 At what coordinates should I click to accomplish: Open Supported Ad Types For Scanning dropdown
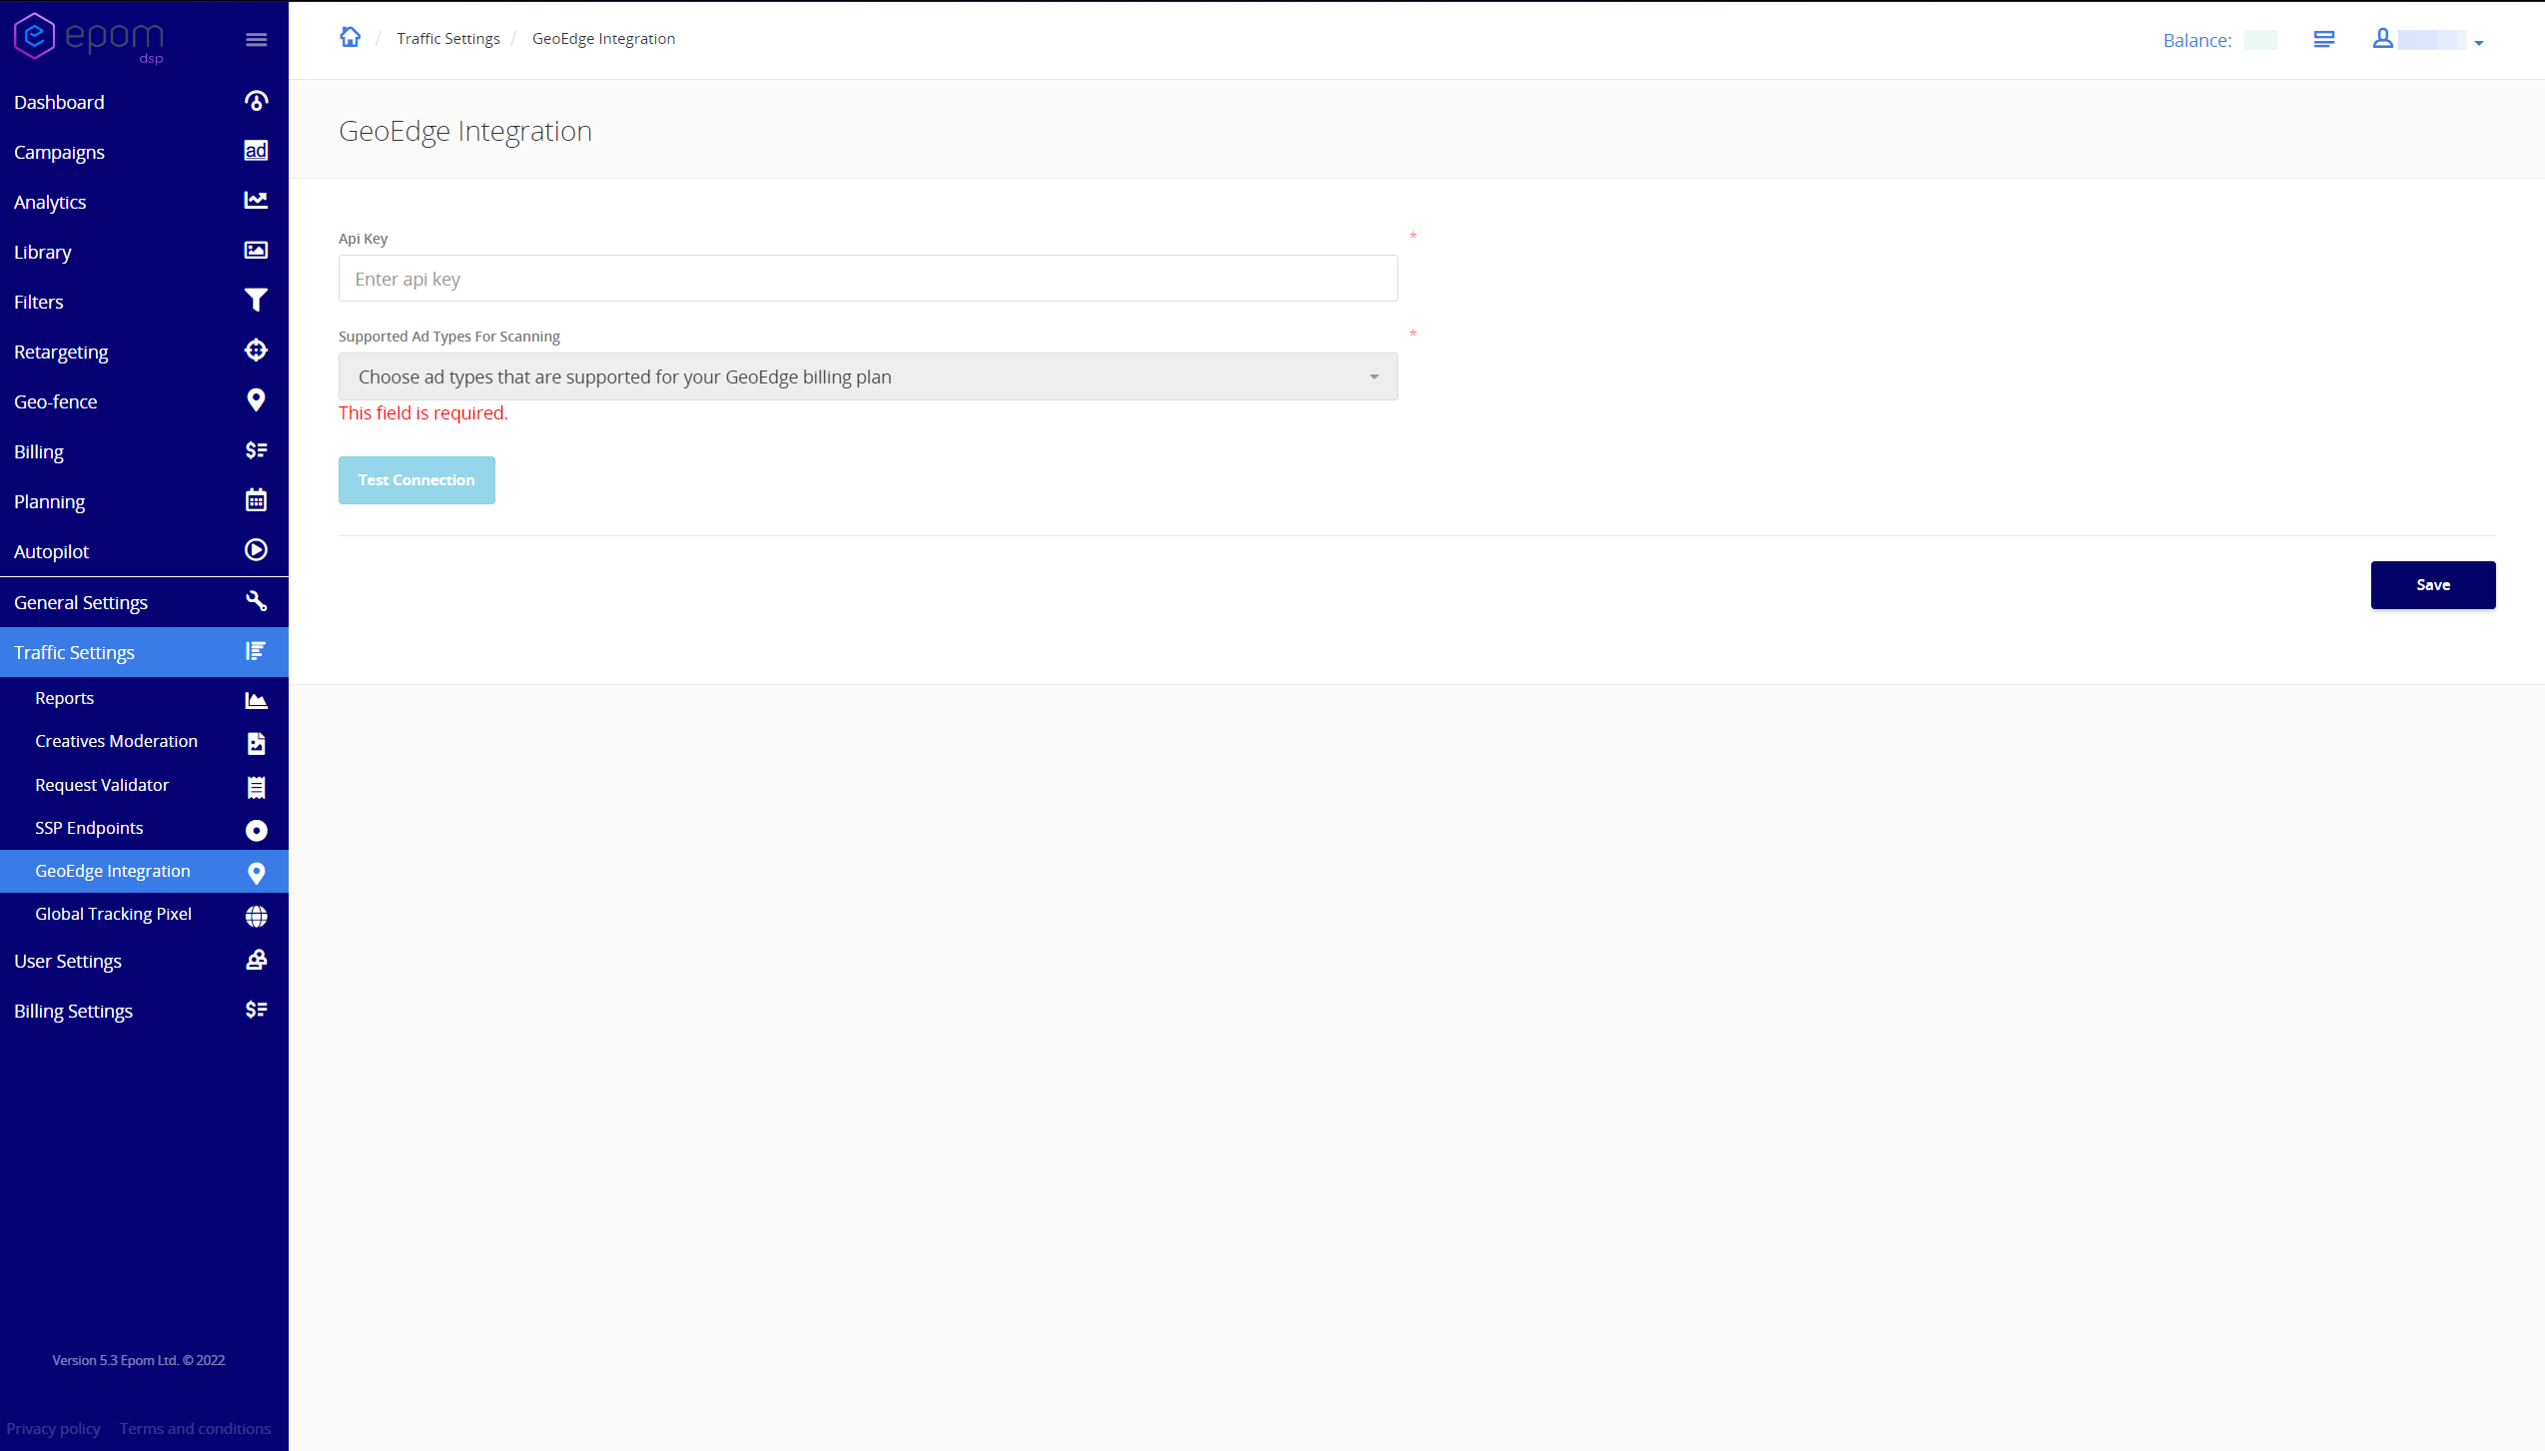867,376
